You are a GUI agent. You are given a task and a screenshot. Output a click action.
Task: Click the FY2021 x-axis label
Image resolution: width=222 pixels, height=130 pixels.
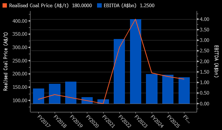coord(109,121)
